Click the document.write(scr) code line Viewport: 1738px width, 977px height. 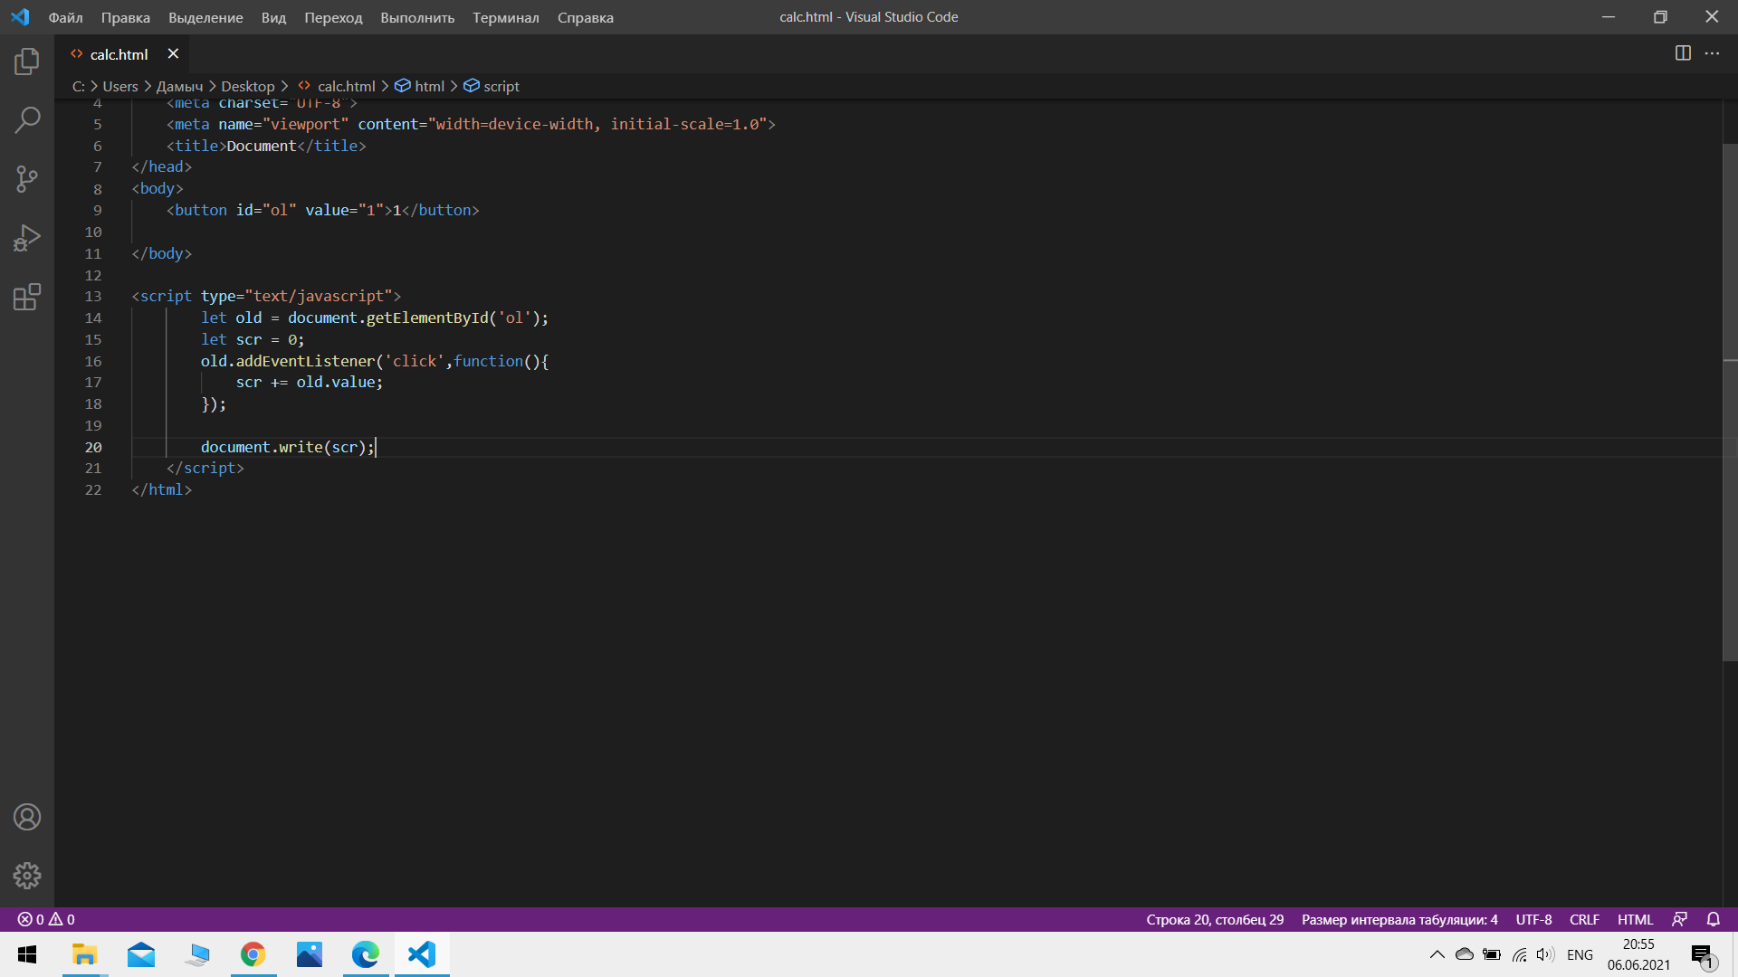287,447
